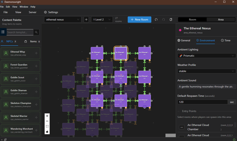Click the Server toolbar button

32,12
